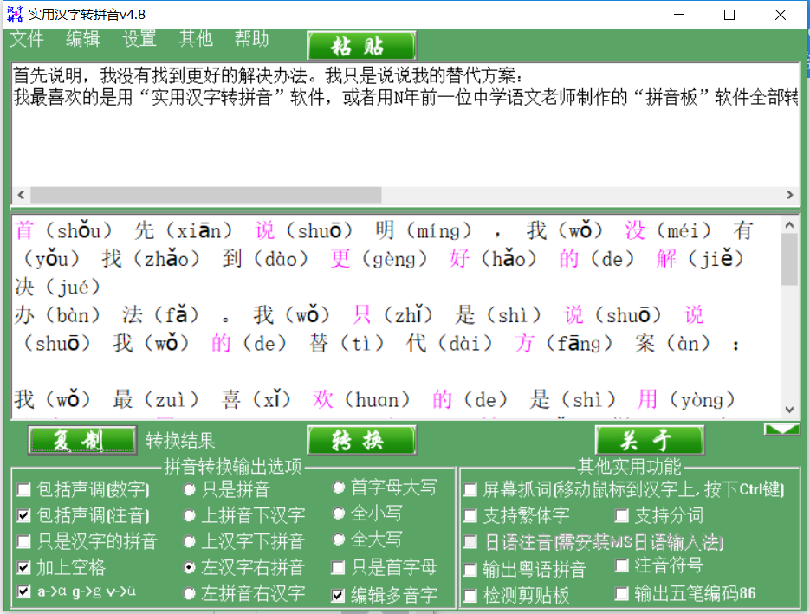Viewport: 810px width, 614px height.
Task: Click up arrow of the result vertical scrollbar
Action: click(x=789, y=224)
